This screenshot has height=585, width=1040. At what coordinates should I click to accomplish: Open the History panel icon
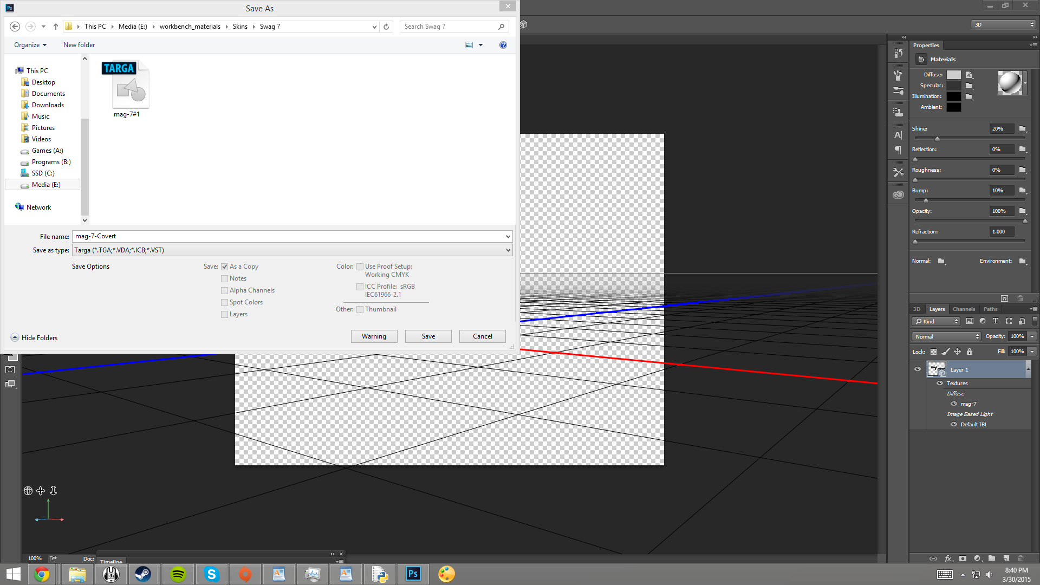898,53
